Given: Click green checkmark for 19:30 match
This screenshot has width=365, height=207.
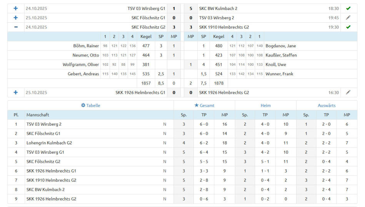Looking at the screenshot, I should click(348, 27).
